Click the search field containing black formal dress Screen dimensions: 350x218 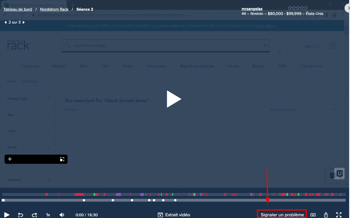coord(166,46)
